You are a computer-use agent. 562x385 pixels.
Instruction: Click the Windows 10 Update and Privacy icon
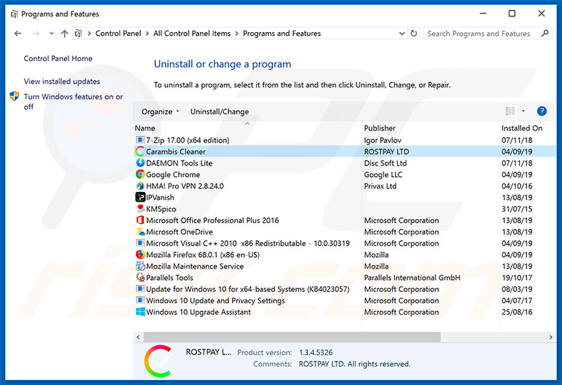[140, 300]
